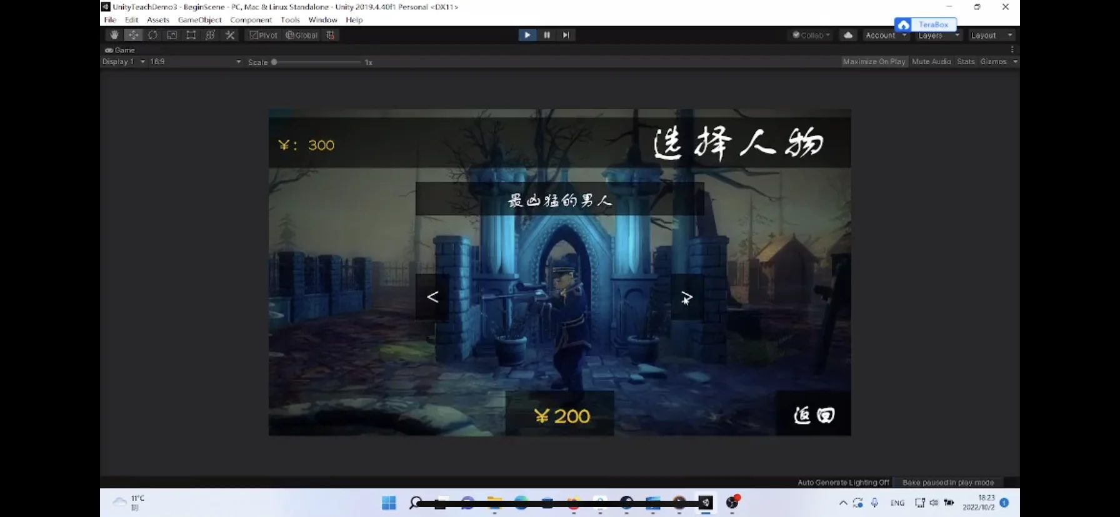Open the Window menu
The image size is (1120, 517).
[x=322, y=20]
